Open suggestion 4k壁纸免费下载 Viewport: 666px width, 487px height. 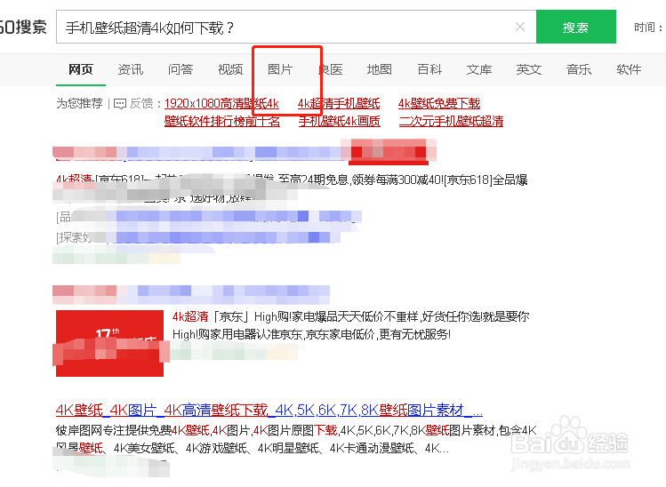[439, 103]
